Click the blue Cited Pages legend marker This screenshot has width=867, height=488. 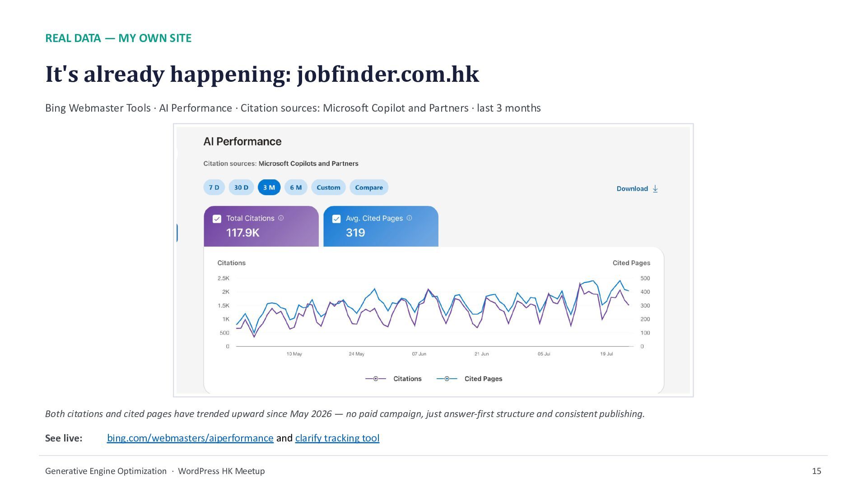pyautogui.click(x=447, y=379)
